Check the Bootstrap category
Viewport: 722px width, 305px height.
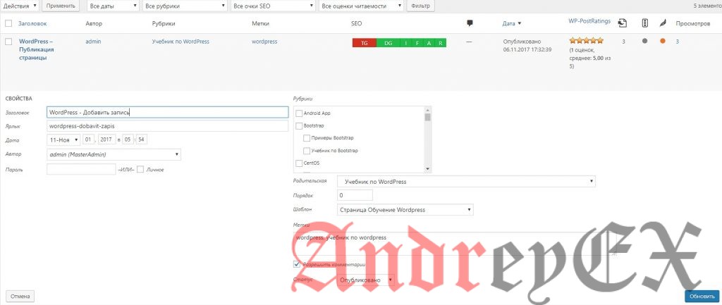tap(299, 125)
